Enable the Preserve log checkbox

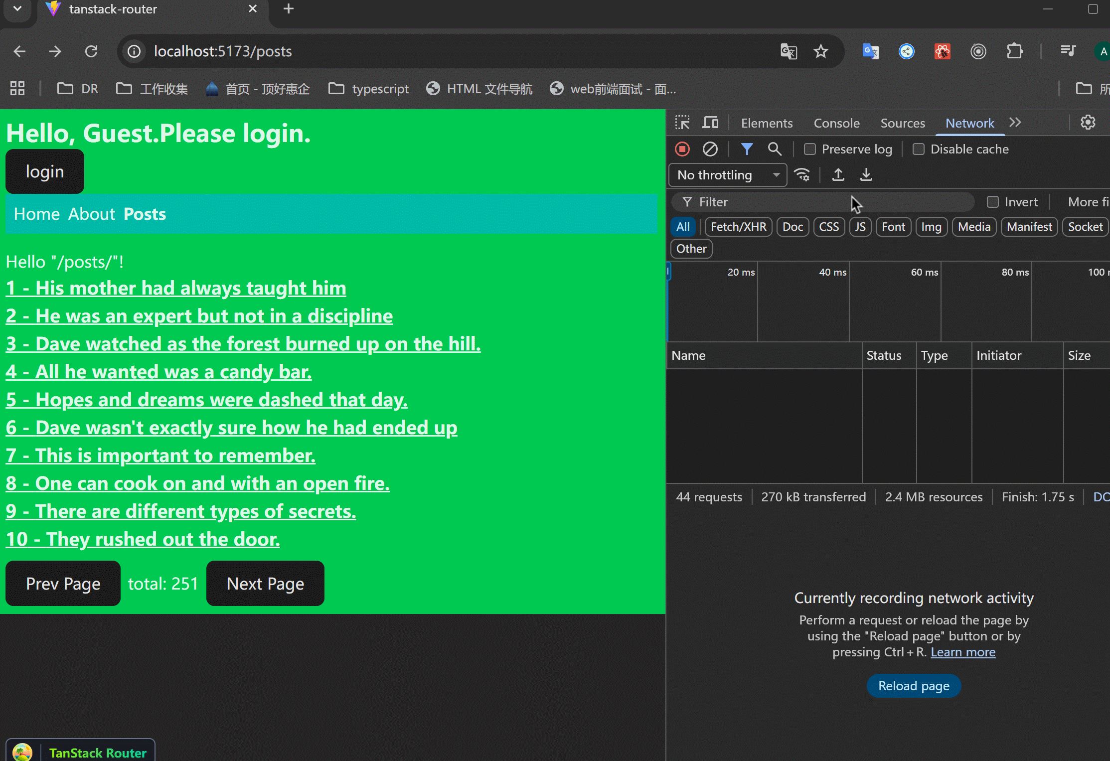tap(810, 149)
